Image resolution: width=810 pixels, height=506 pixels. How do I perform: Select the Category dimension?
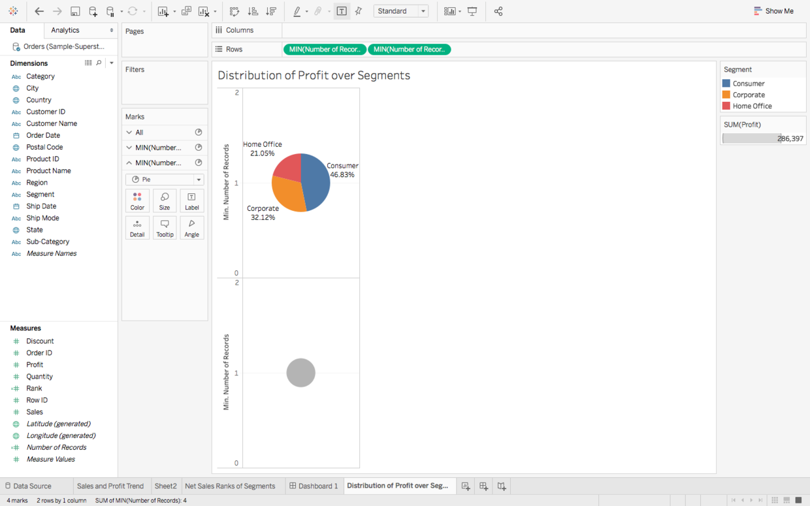click(x=40, y=76)
